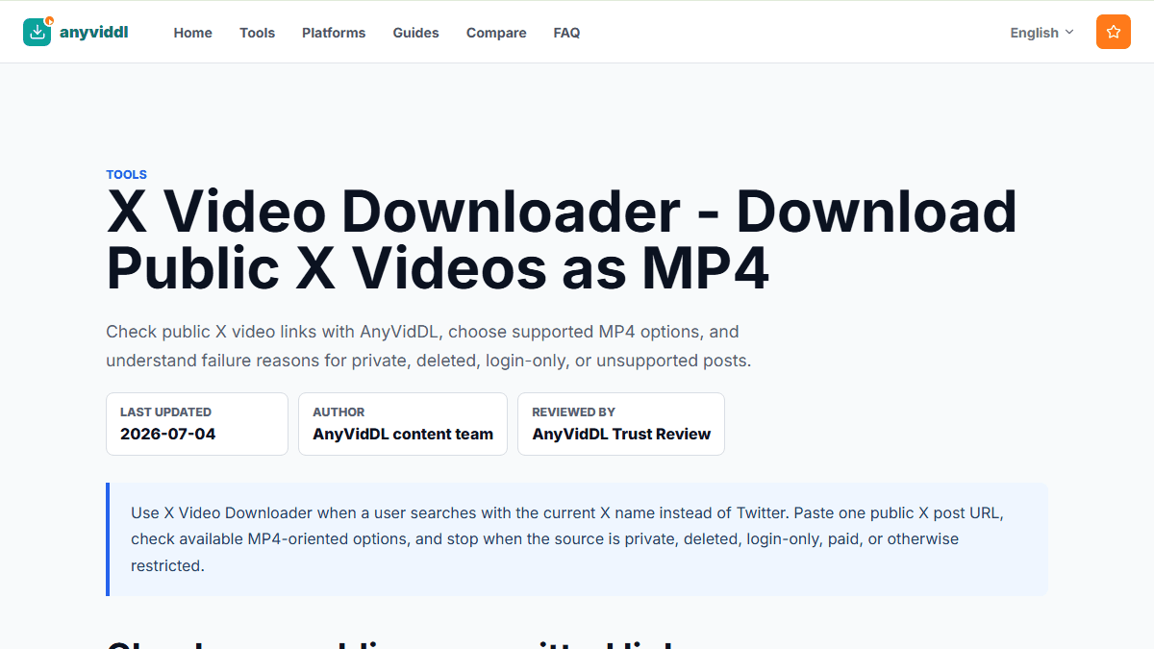The width and height of the screenshot is (1154, 649).
Task: Click the blue-bordered callout beginning Use X Video Downloader
Action: pyautogui.click(x=577, y=539)
